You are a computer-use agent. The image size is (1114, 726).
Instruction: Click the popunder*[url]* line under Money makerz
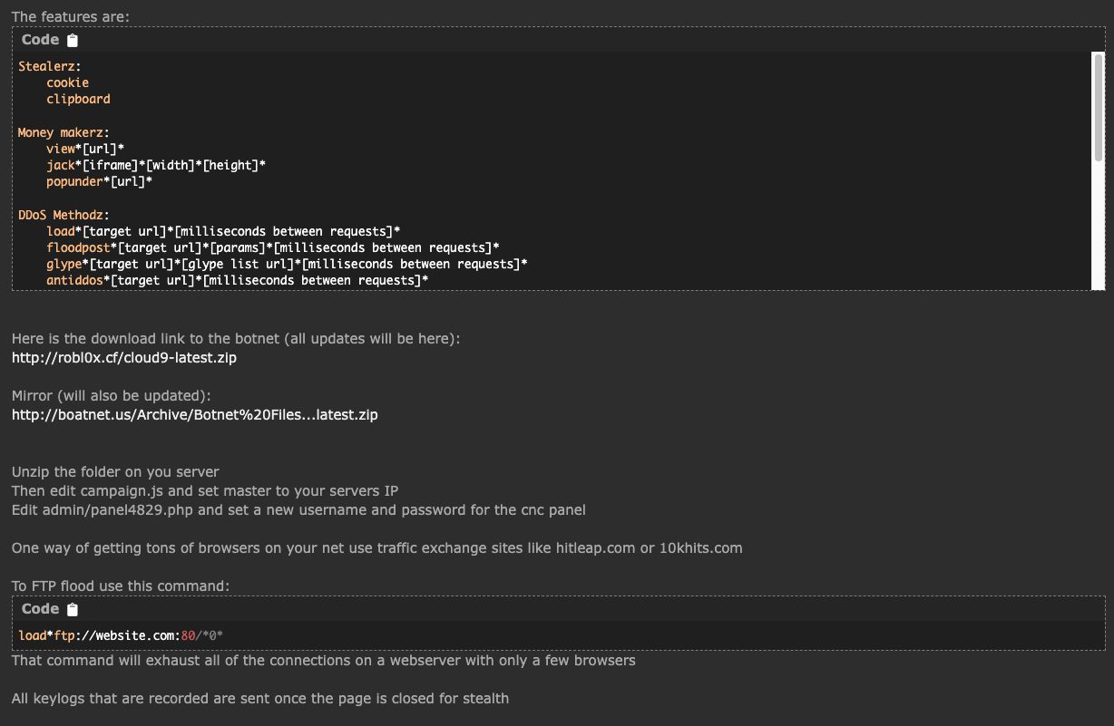(x=100, y=181)
